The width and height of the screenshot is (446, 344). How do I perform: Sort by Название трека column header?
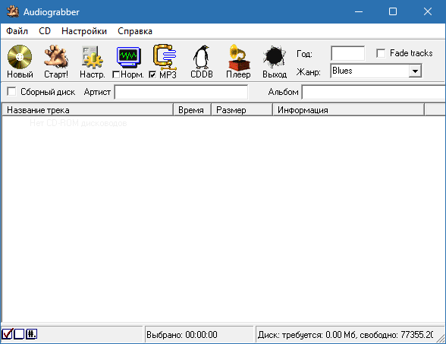click(88, 110)
